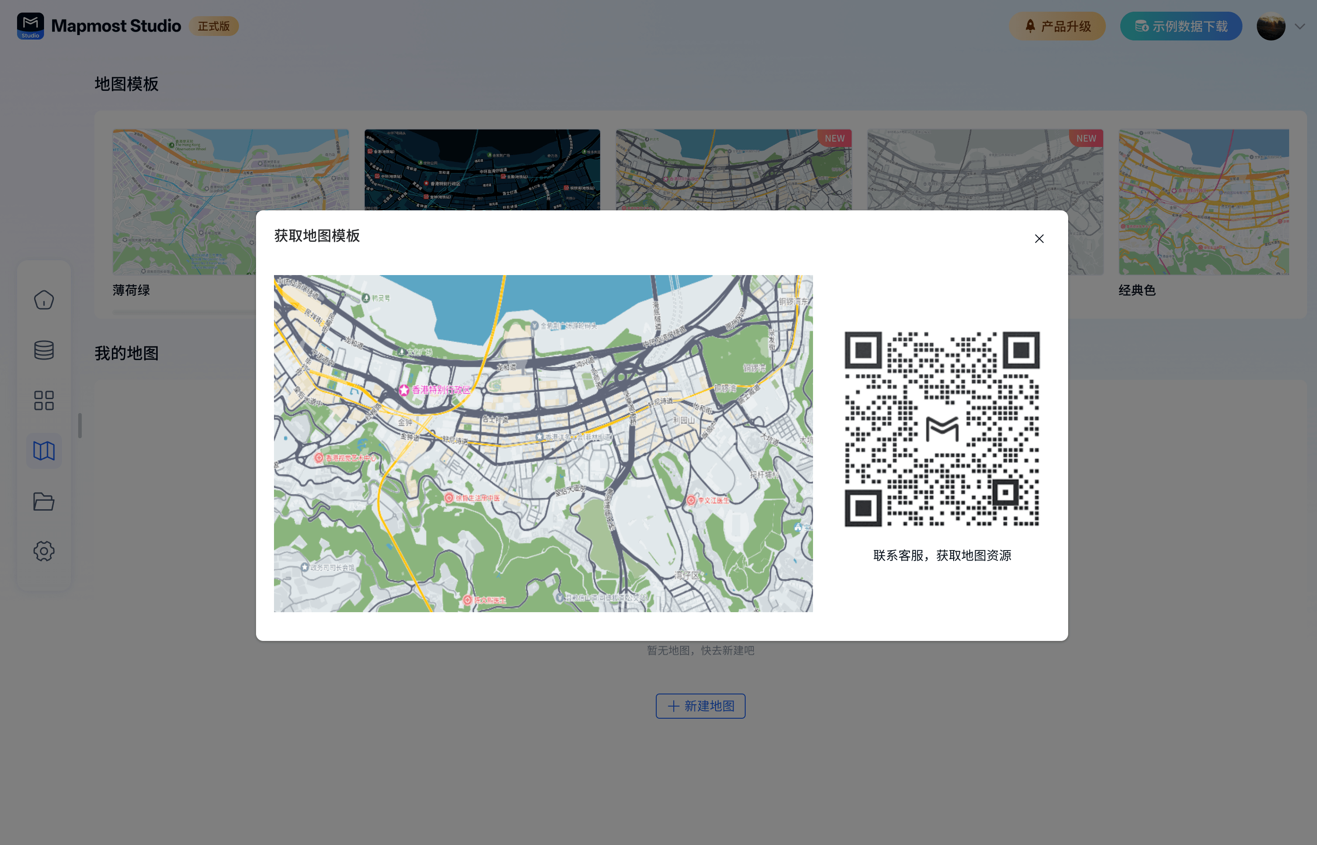Select the 经典色 map template thumbnail
This screenshot has height=845, width=1317.
click(x=1203, y=201)
